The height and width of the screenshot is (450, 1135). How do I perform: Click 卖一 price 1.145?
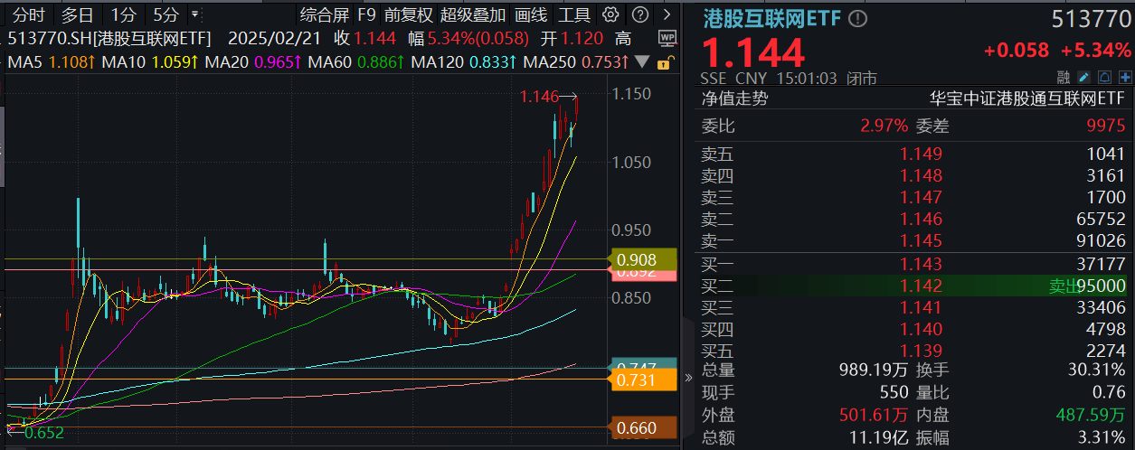921,240
